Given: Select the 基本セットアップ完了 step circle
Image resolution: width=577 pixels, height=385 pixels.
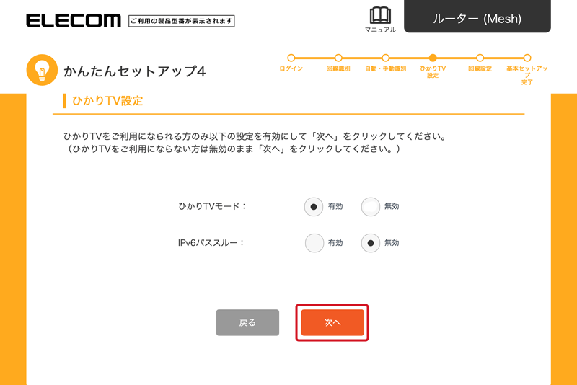Looking at the screenshot, I should pyautogui.click(x=527, y=58).
